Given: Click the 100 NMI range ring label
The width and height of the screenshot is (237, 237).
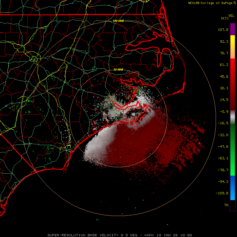Looking at the screenshot, I should [x=118, y=21].
